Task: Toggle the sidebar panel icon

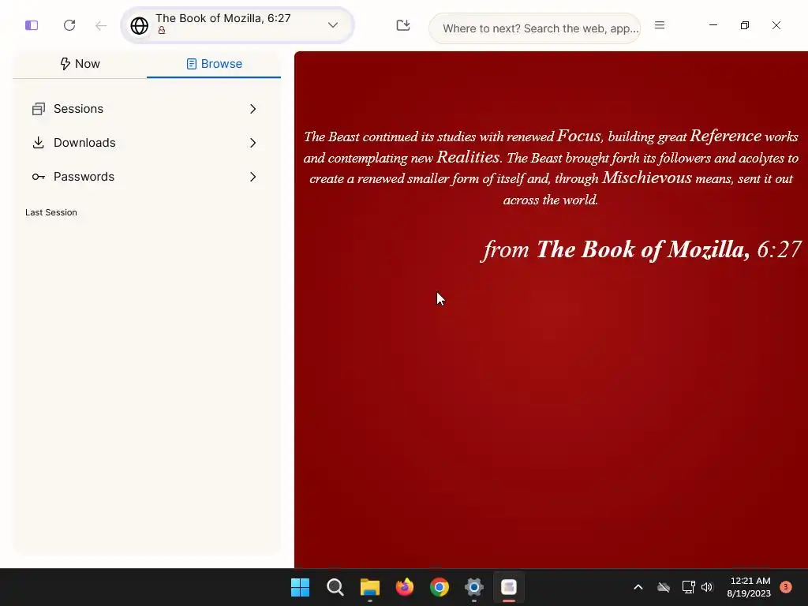Action: (32, 25)
